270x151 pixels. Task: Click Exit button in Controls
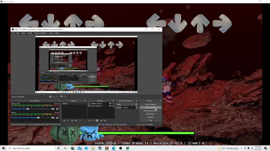click(150, 121)
